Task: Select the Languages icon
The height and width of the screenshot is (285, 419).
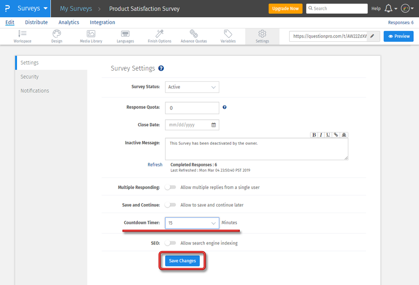Action: click(x=125, y=36)
